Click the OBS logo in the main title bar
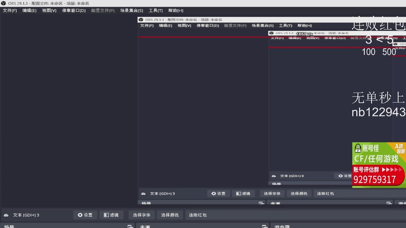 point(4,4)
